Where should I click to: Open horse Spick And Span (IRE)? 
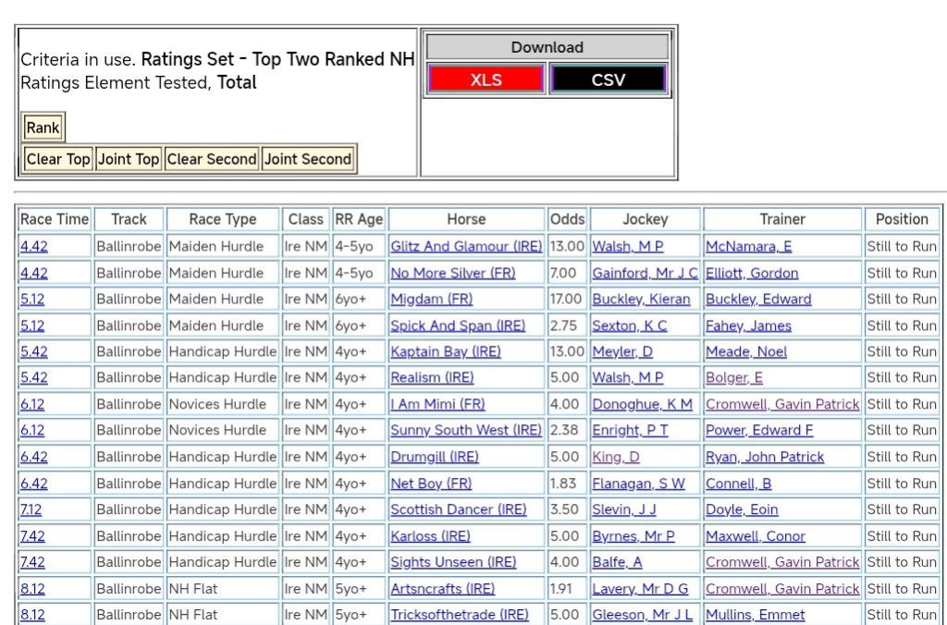coord(457,325)
